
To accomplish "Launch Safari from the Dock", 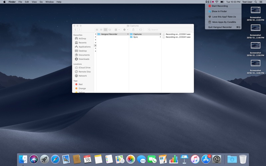I will coord(55,159).
